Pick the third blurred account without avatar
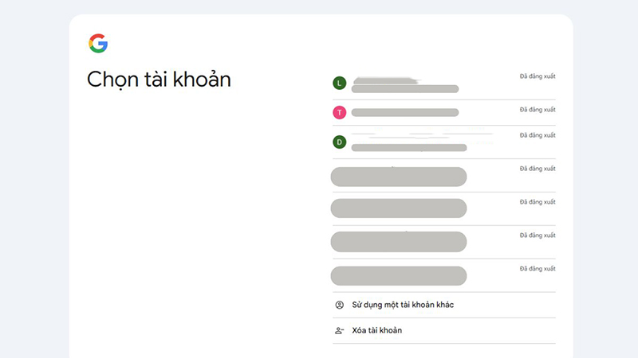This screenshot has height=358, width=638. pos(399,242)
